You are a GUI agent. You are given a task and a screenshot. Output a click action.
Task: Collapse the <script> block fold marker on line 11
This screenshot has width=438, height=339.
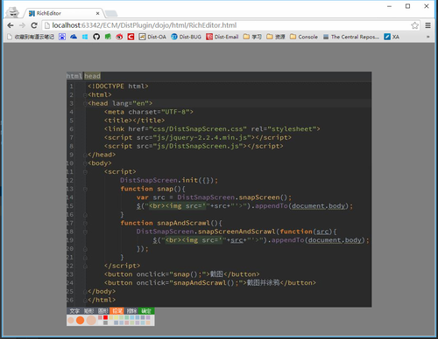coord(85,172)
